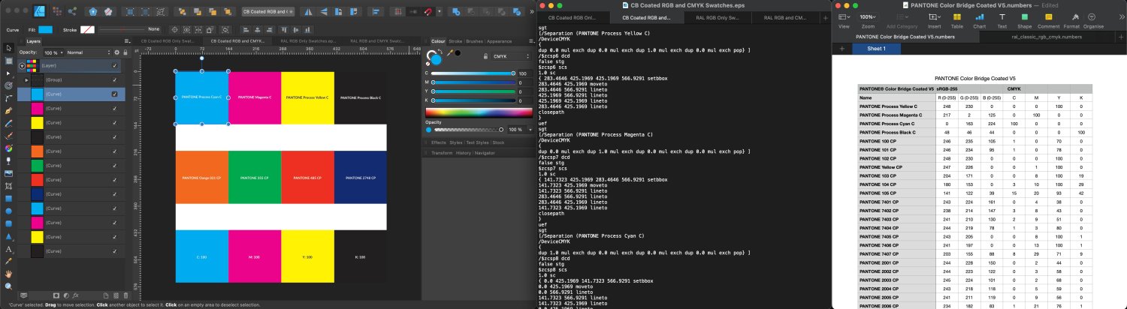The height and width of the screenshot is (309, 1127).
Task: Expand the (Group) layer disclosure triangle
Action: [x=27, y=79]
